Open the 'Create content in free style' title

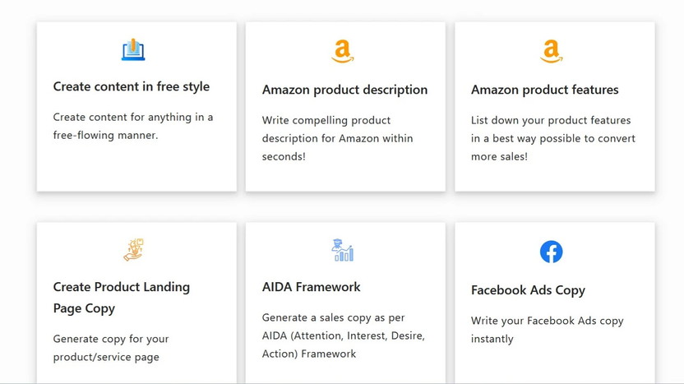point(132,86)
